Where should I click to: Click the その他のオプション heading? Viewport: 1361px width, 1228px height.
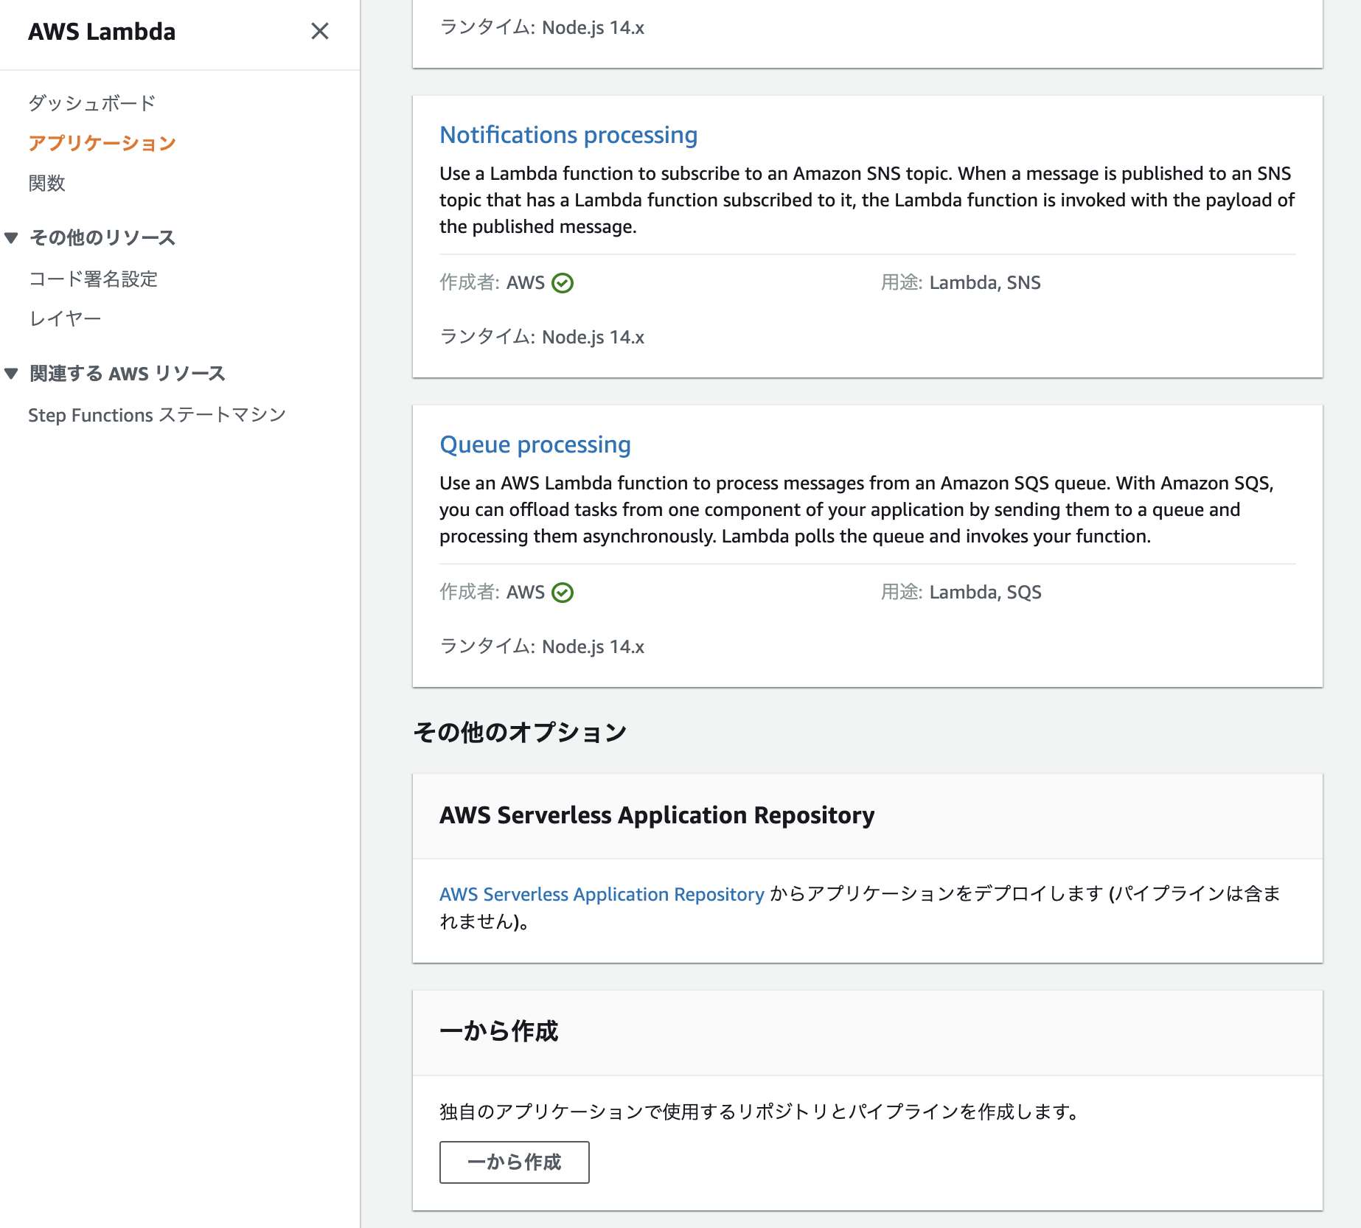[x=520, y=732]
